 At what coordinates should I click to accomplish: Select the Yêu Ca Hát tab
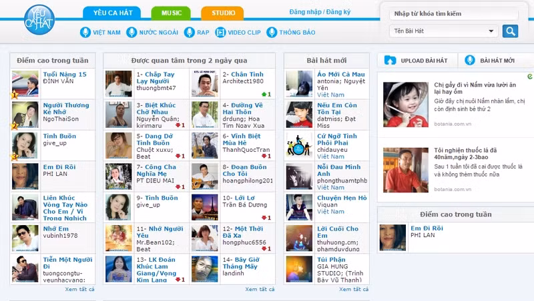pyautogui.click(x=111, y=13)
